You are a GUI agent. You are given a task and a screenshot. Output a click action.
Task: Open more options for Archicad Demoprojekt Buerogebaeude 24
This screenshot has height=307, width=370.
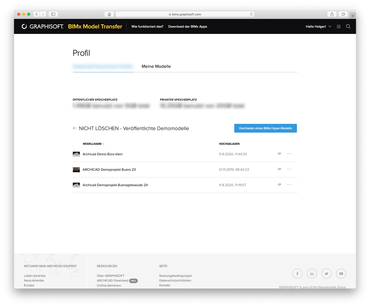289,185
